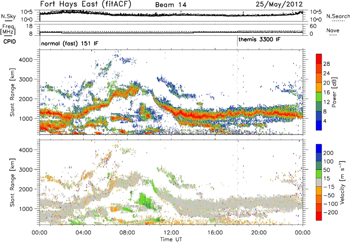This screenshot has width=350, height=242.
Task: Click the '2000' tick in the velocity panel
Action: click(25, 189)
